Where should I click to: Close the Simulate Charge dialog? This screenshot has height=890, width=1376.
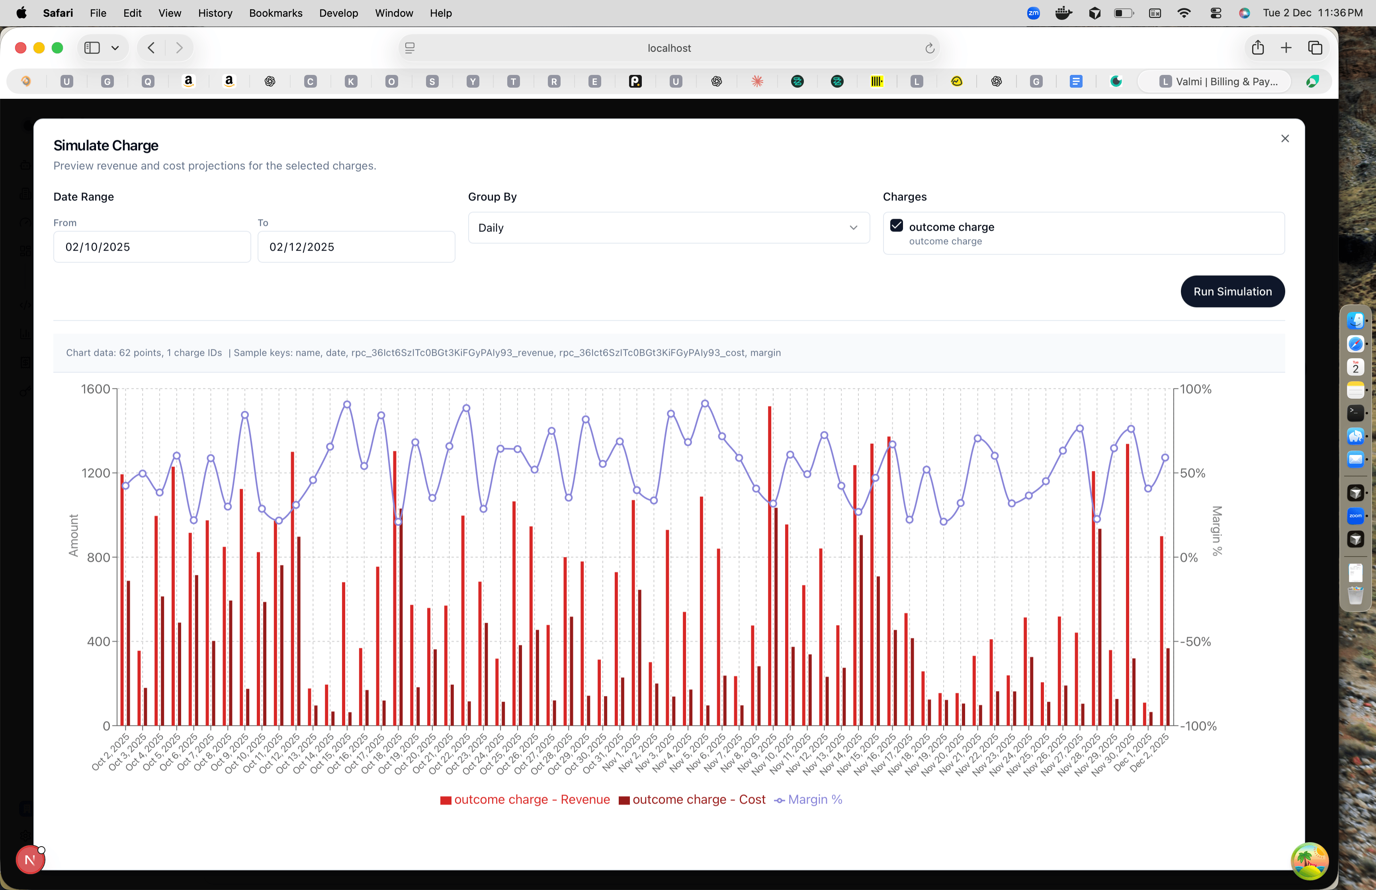(1285, 139)
